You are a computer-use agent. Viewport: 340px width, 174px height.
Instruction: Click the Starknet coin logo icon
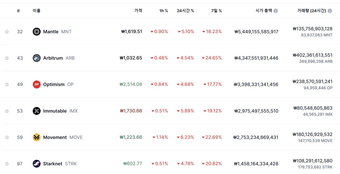(37, 164)
